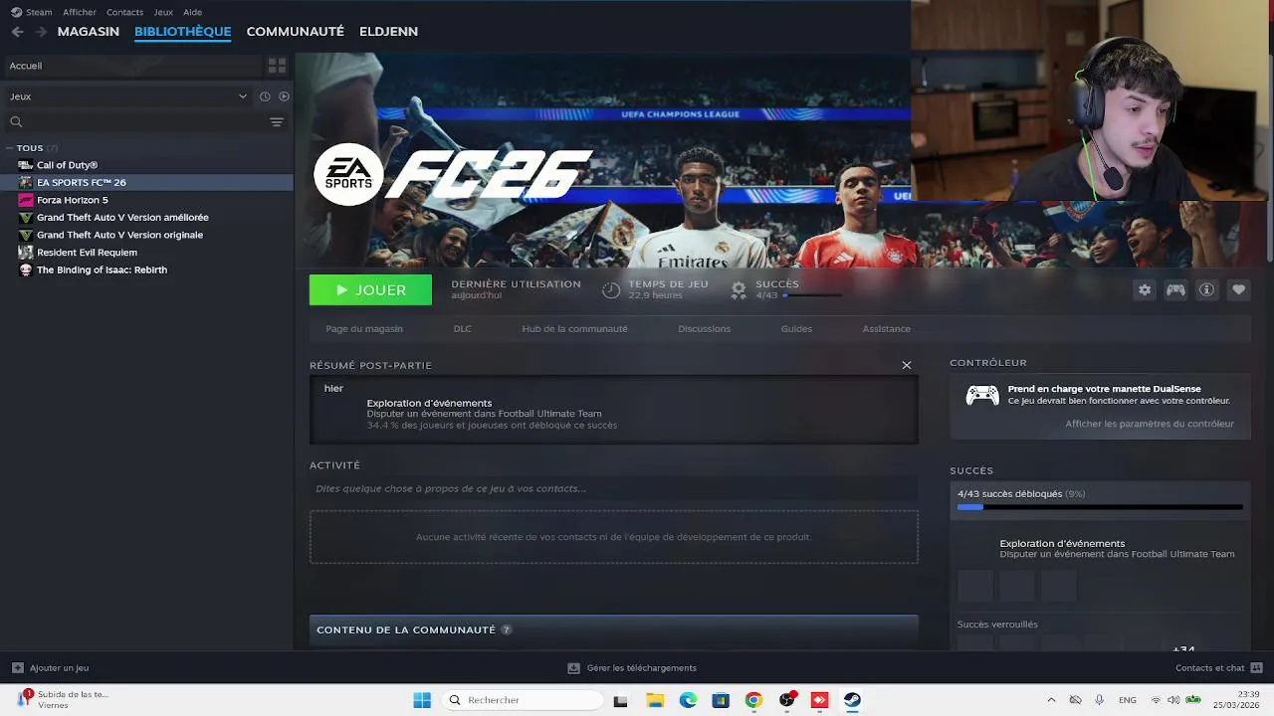The image size is (1274, 716).
Task: Go back with the left arrow
Action: 17,32
